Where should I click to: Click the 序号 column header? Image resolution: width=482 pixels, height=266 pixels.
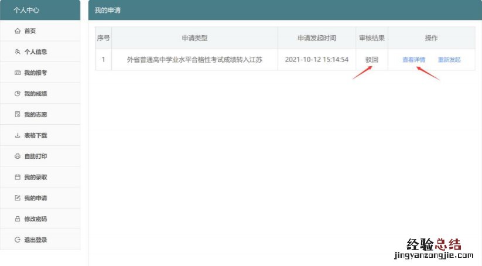[x=103, y=38]
